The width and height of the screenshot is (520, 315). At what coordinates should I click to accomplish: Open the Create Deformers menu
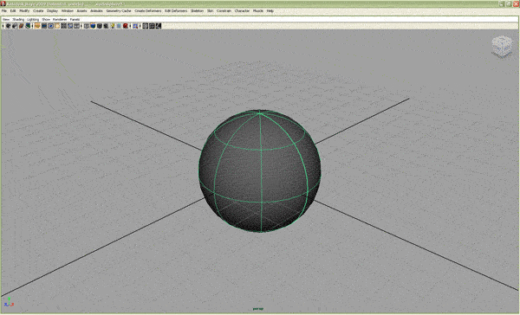tap(148, 11)
